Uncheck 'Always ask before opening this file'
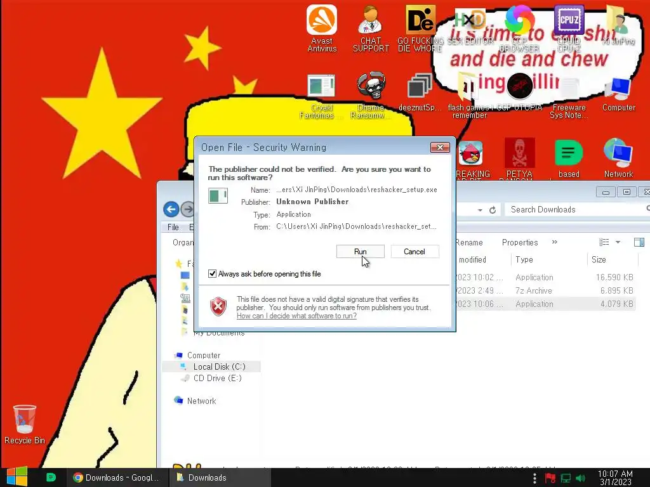This screenshot has width=650, height=487. pos(212,274)
